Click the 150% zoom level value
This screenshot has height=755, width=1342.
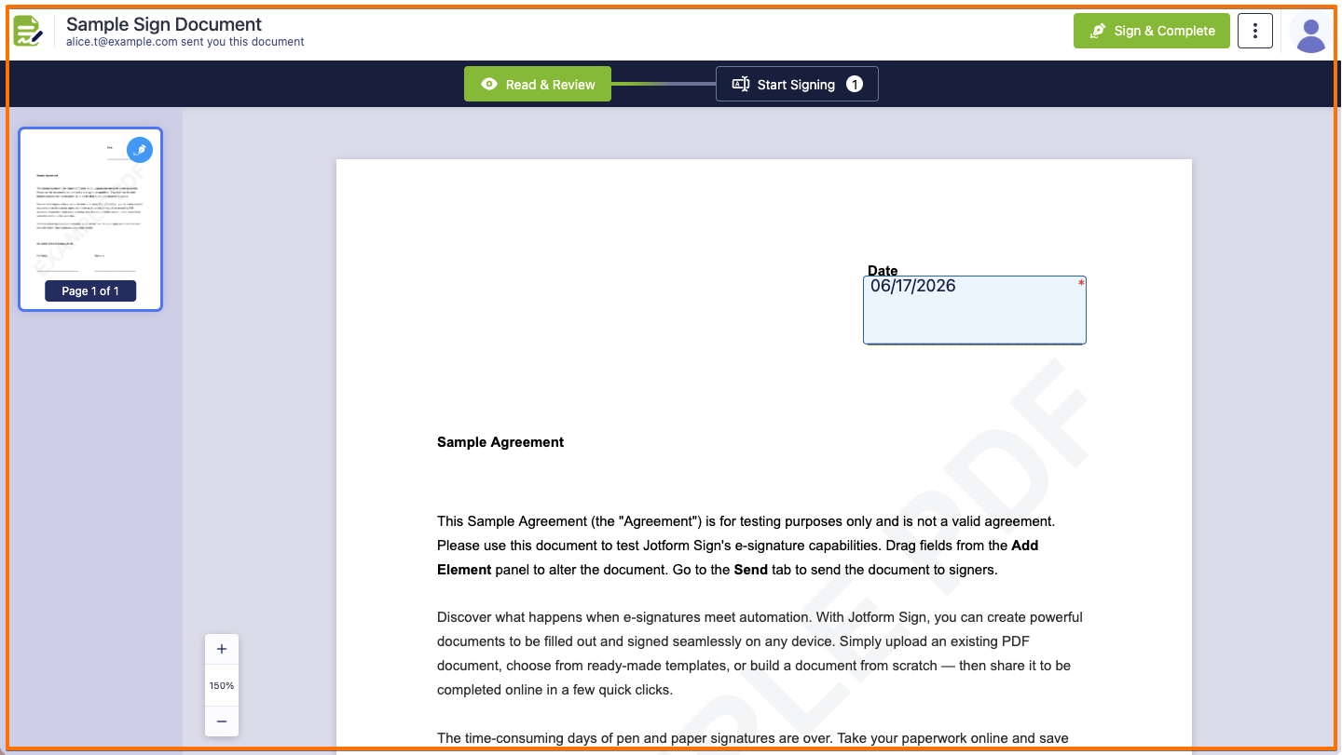pos(222,685)
